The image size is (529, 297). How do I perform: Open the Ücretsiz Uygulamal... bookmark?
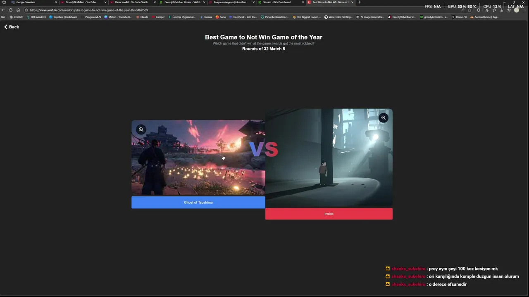tap(182, 17)
